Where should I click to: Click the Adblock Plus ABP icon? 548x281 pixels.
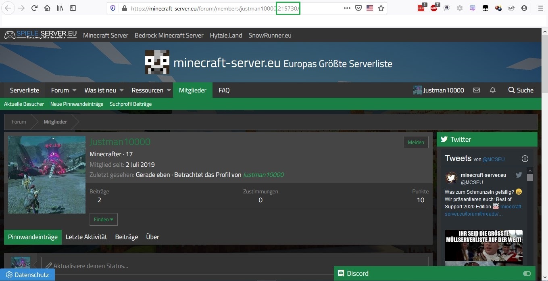[x=434, y=8]
